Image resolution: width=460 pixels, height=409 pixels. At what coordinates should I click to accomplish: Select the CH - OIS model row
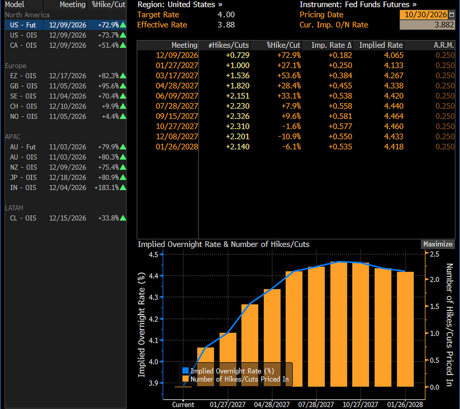65,106
